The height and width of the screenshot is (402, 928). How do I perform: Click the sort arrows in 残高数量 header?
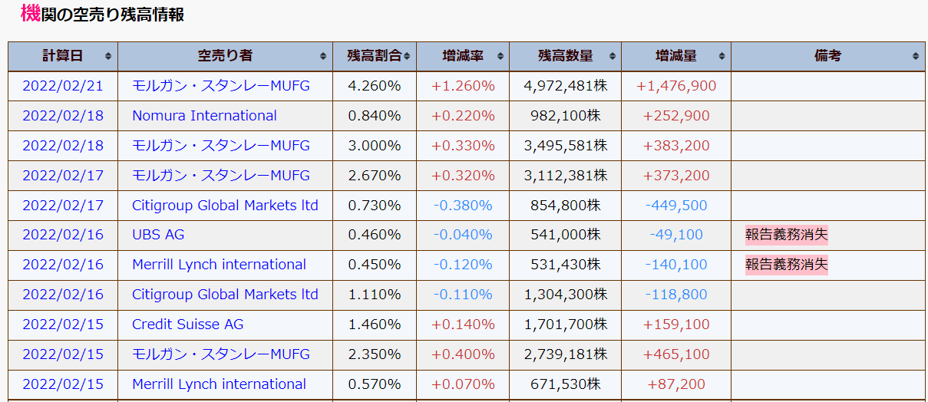coord(612,56)
